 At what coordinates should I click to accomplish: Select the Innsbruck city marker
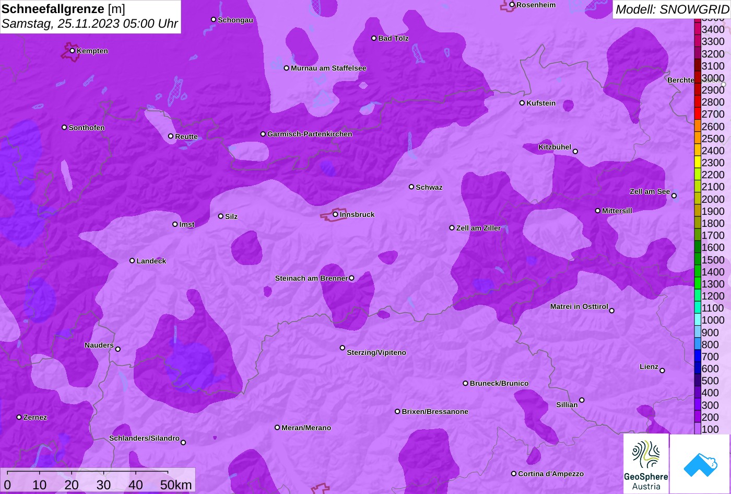(x=335, y=214)
